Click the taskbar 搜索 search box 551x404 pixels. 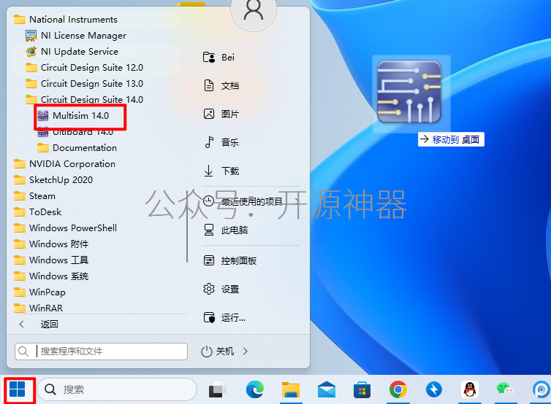117,389
